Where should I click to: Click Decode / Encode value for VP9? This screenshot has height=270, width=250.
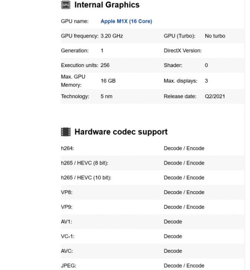tap(184, 207)
